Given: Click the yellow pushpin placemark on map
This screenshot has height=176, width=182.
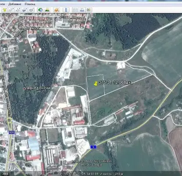Looking at the screenshot, I should pos(96,84).
